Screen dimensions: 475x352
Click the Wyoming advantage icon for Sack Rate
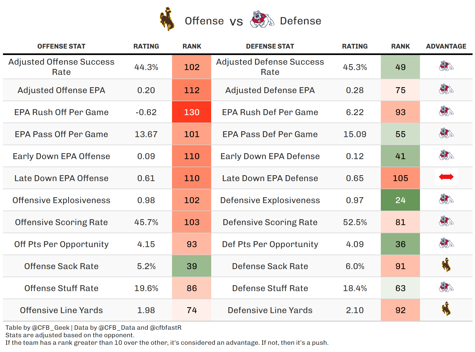(x=446, y=265)
